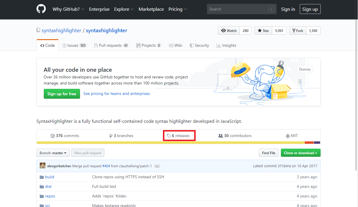The width and height of the screenshot is (358, 207).
Task: Switch to the Pull requests tab
Action: coord(111,45)
